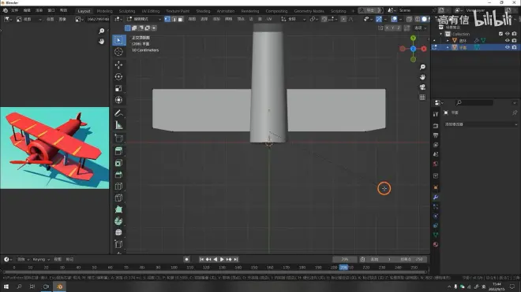Image resolution: width=521 pixels, height=292 pixels.
Task: Choose the Scale tool
Action: pos(118,88)
